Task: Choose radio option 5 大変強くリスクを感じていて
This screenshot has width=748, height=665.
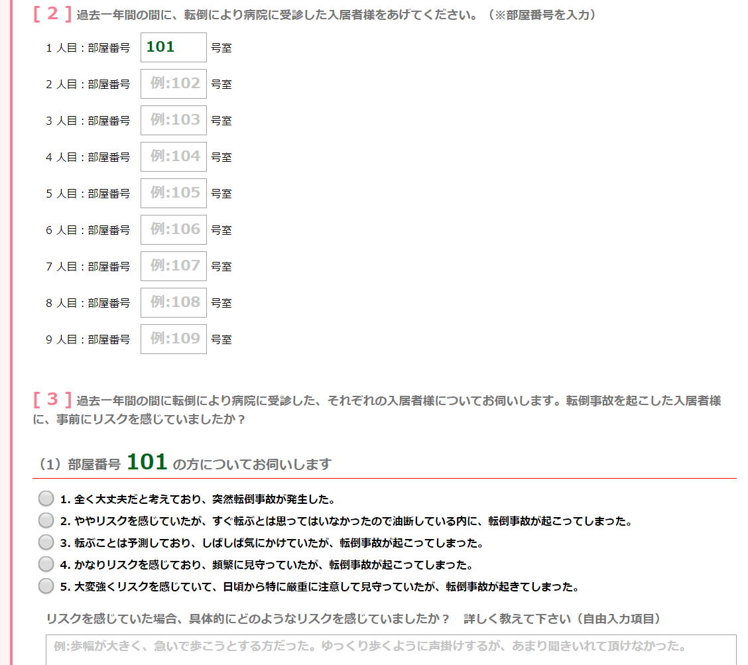Action: coord(46,586)
